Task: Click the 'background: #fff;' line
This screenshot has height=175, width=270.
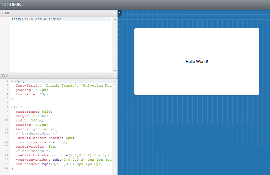Action: pyautogui.click(x=34, y=111)
